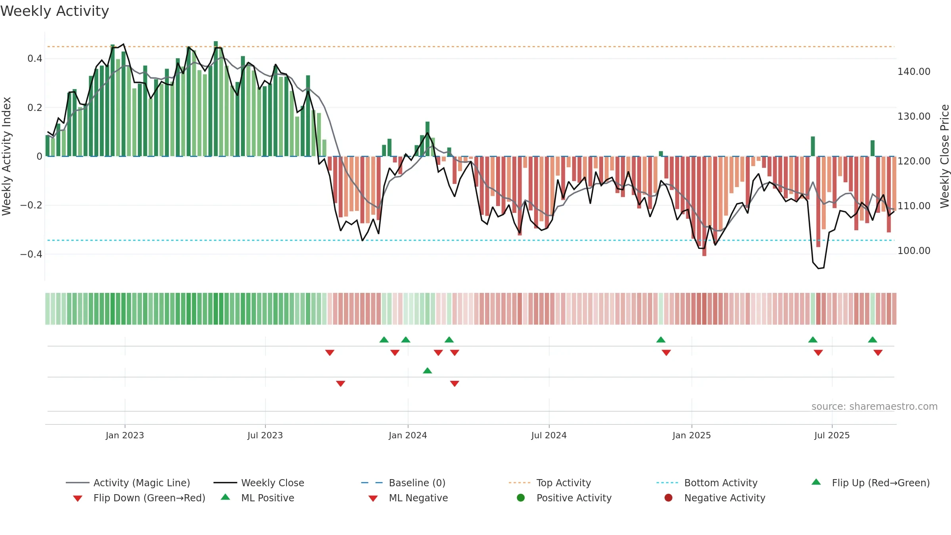Click the green flip-up marker near October 2024

661,340
